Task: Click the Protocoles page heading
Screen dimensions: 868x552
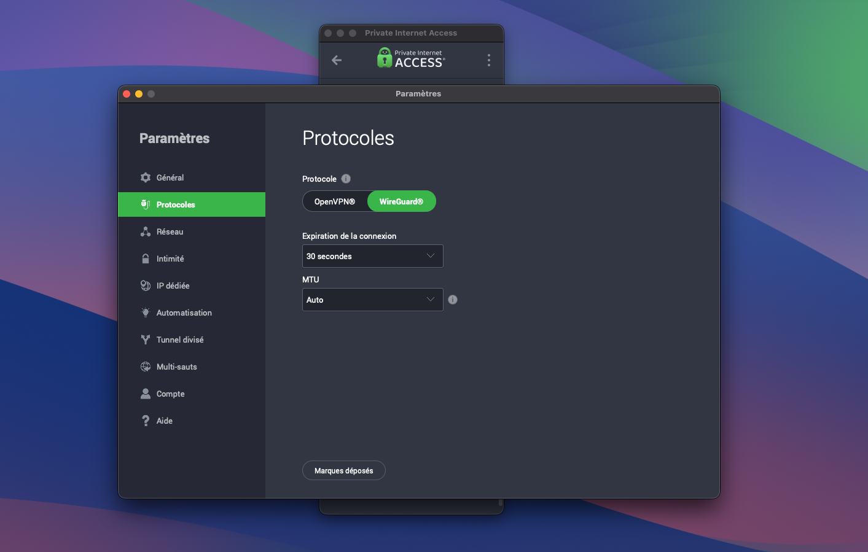Action: coord(348,138)
